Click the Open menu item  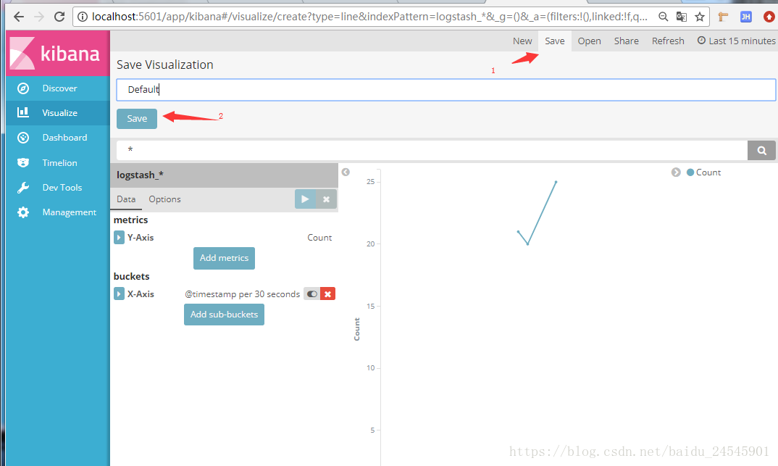pos(589,41)
